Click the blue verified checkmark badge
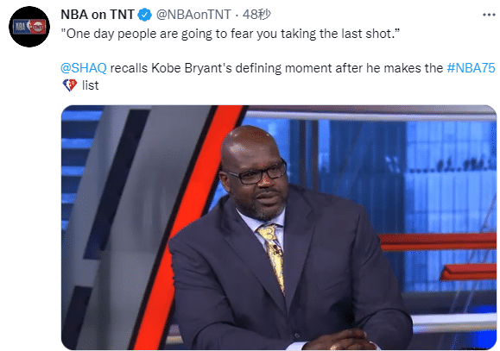Viewport: 500px width, 351px height. (x=145, y=15)
